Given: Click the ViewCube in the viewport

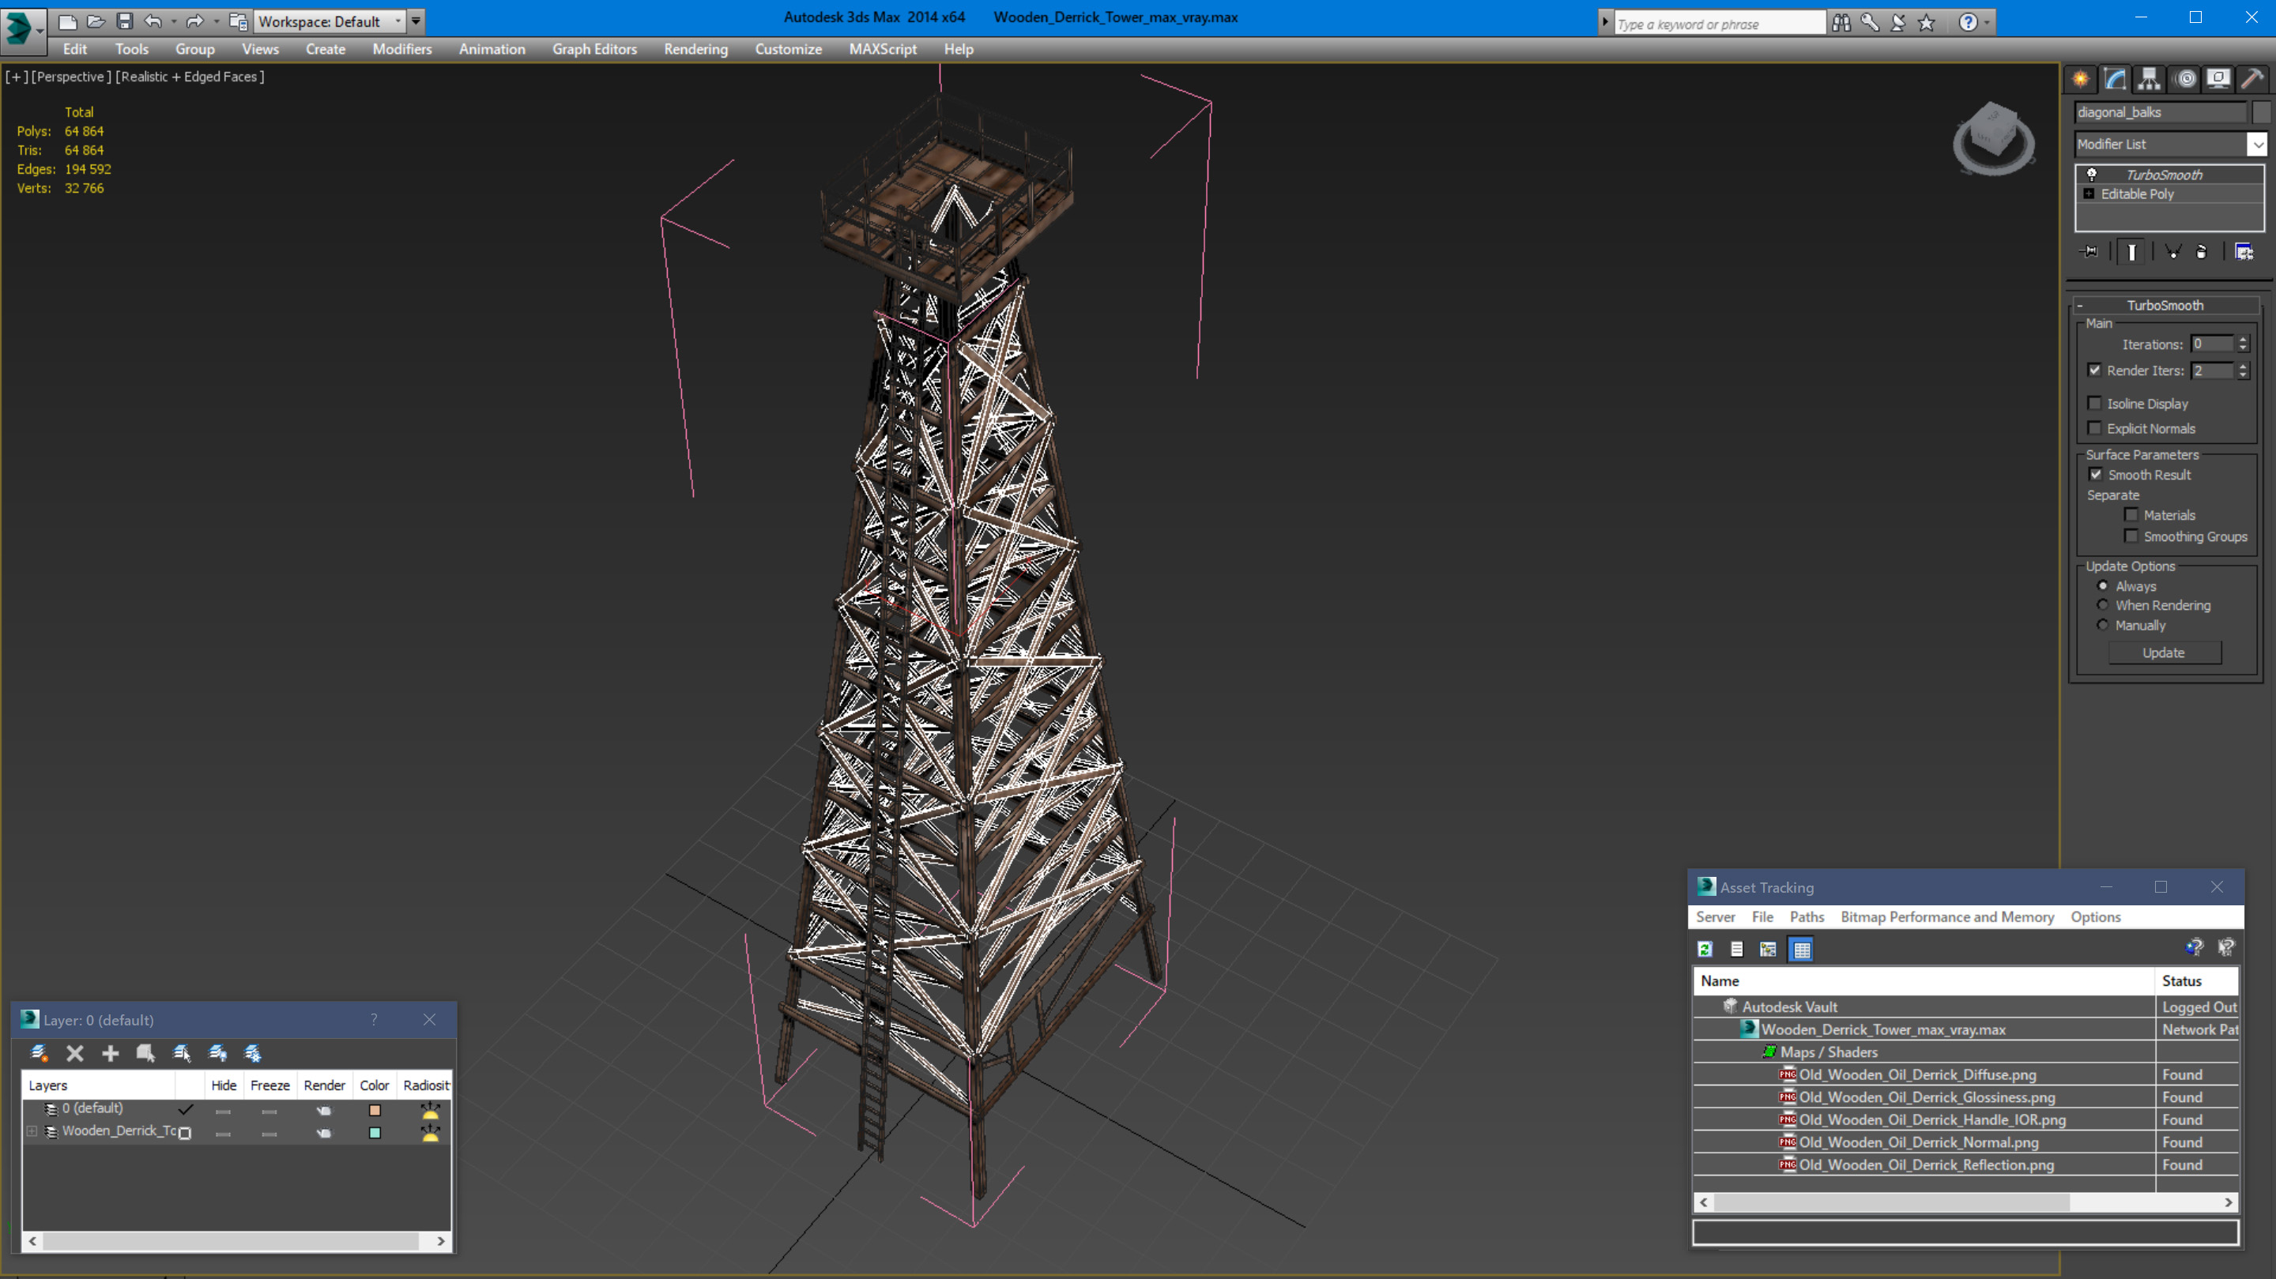Looking at the screenshot, I should click(1993, 140).
